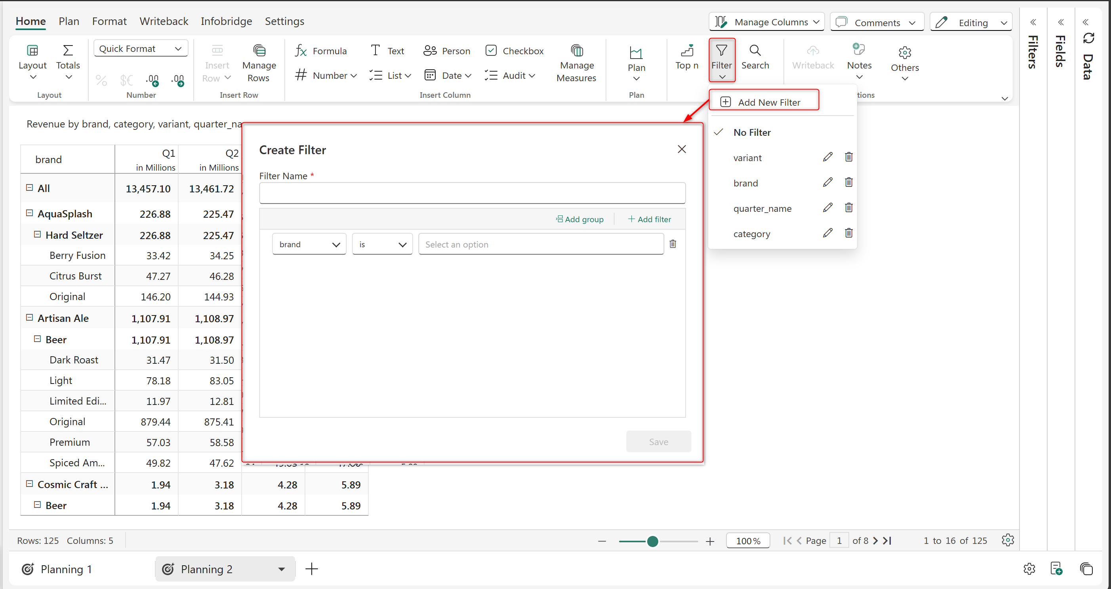Switch to the Writeback tab

point(164,21)
